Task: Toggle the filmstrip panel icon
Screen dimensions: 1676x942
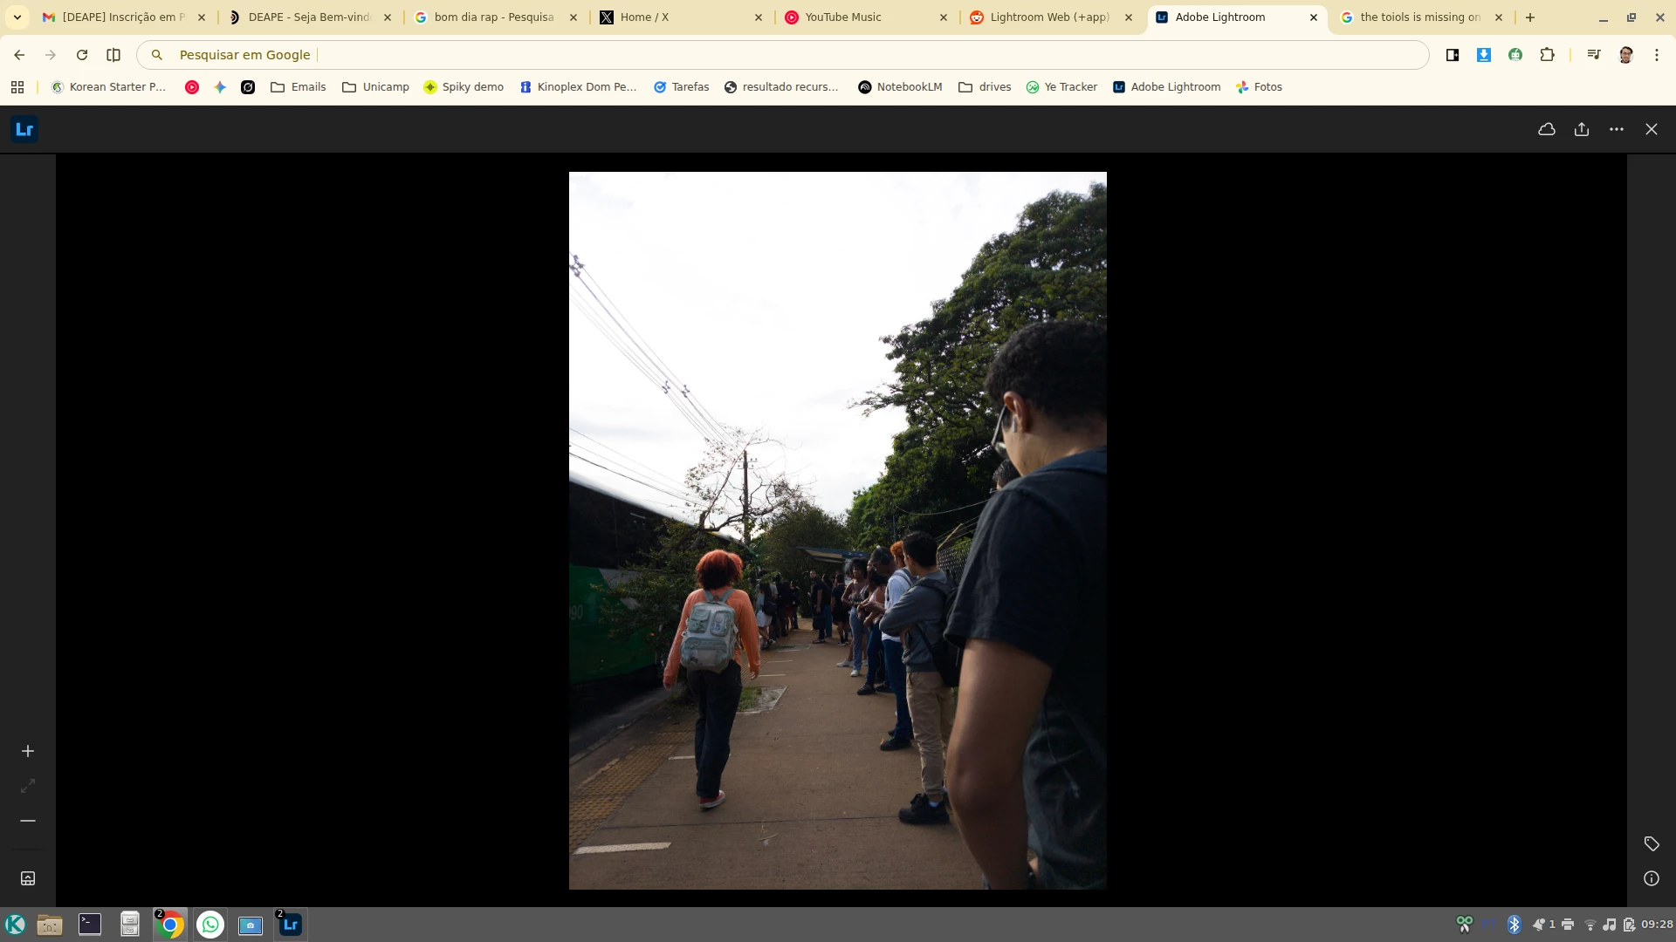Action: coord(28,878)
